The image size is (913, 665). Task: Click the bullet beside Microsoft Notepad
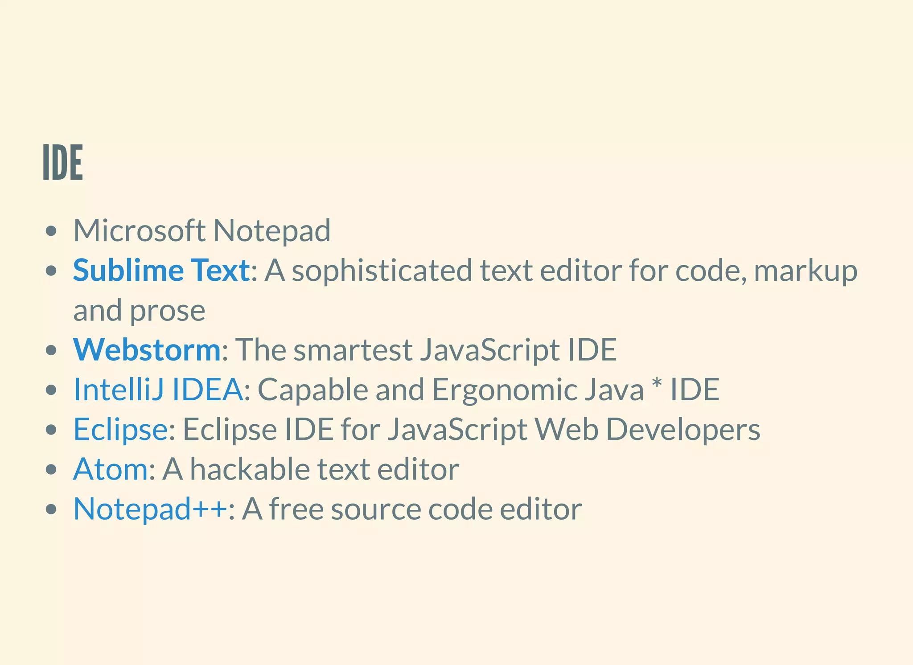pos(52,231)
